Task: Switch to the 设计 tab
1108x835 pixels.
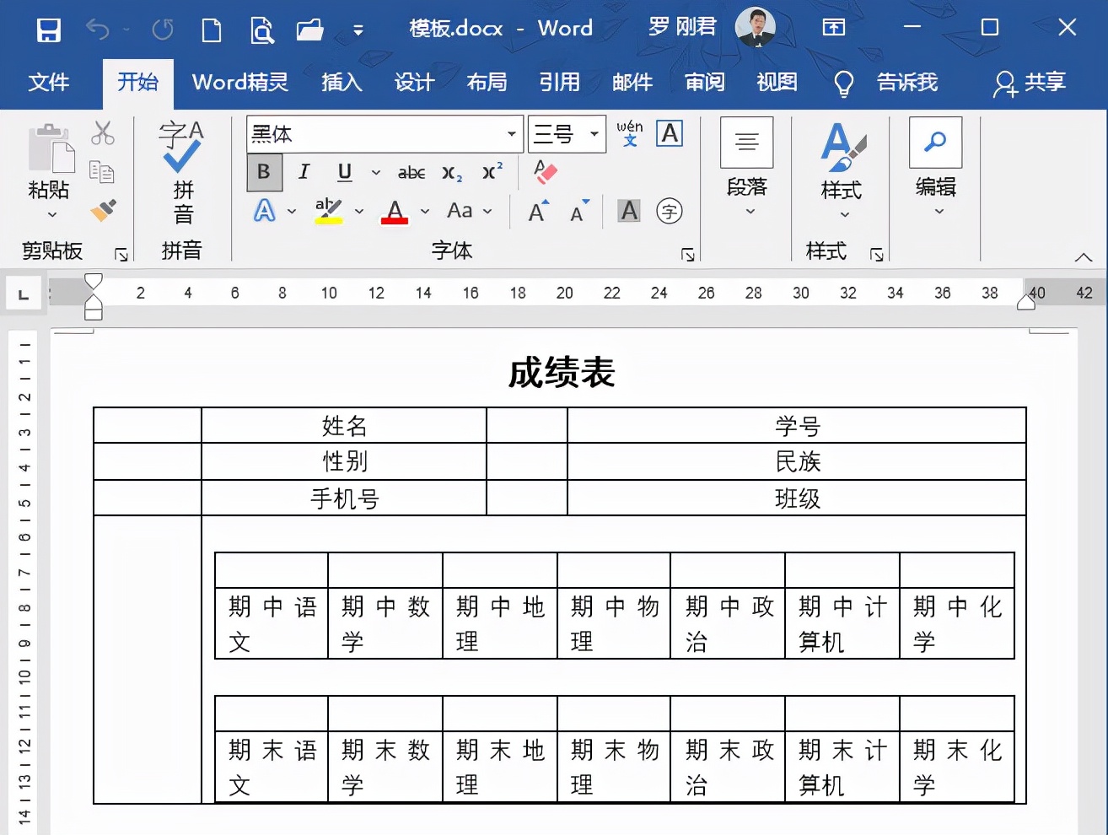Action: (414, 82)
